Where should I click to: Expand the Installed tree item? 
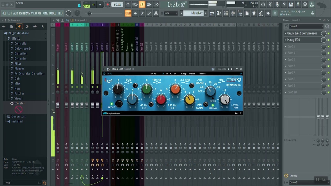click(17, 121)
